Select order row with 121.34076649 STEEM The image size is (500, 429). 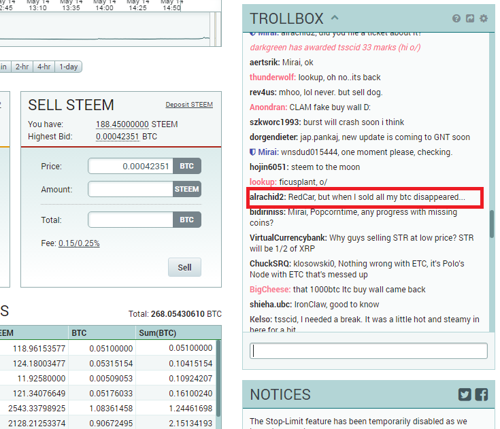107,393
